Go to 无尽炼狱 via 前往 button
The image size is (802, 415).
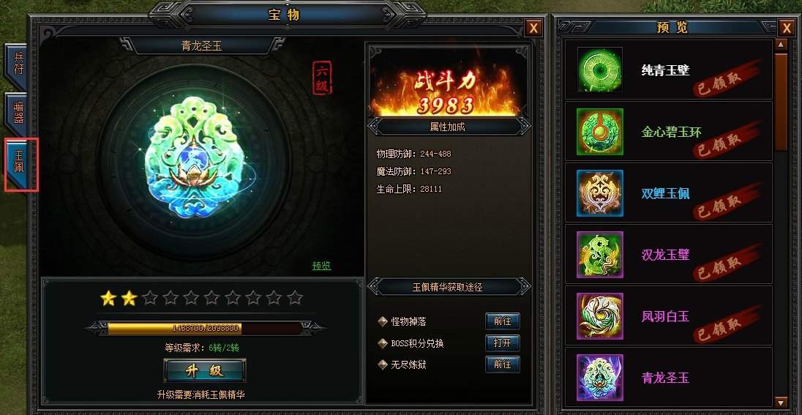click(502, 364)
